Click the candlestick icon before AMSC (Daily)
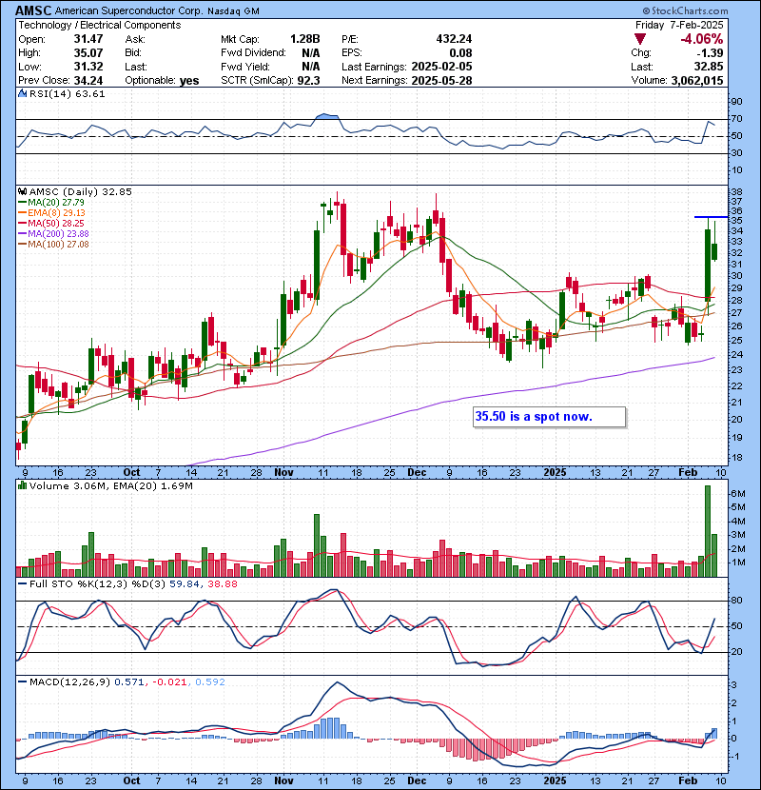This screenshot has height=790, width=761. [22, 191]
